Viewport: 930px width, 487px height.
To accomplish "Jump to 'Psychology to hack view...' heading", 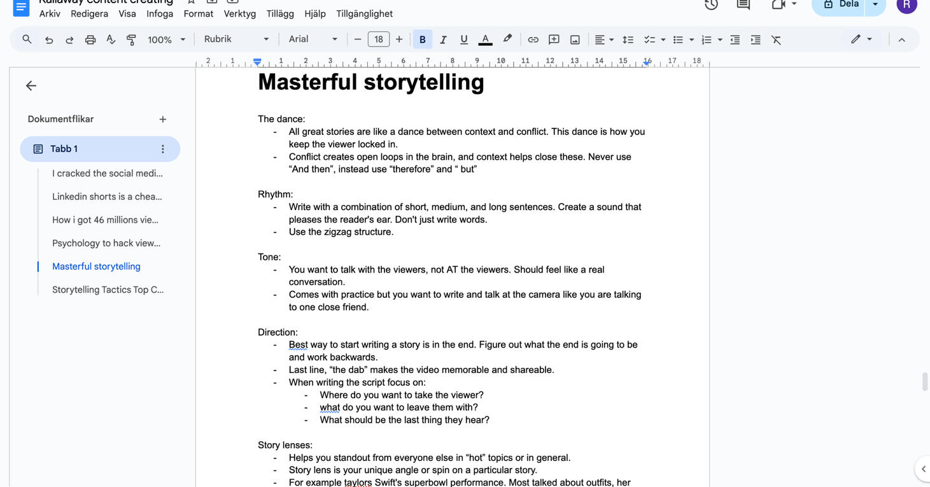I will [x=106, y=243].
